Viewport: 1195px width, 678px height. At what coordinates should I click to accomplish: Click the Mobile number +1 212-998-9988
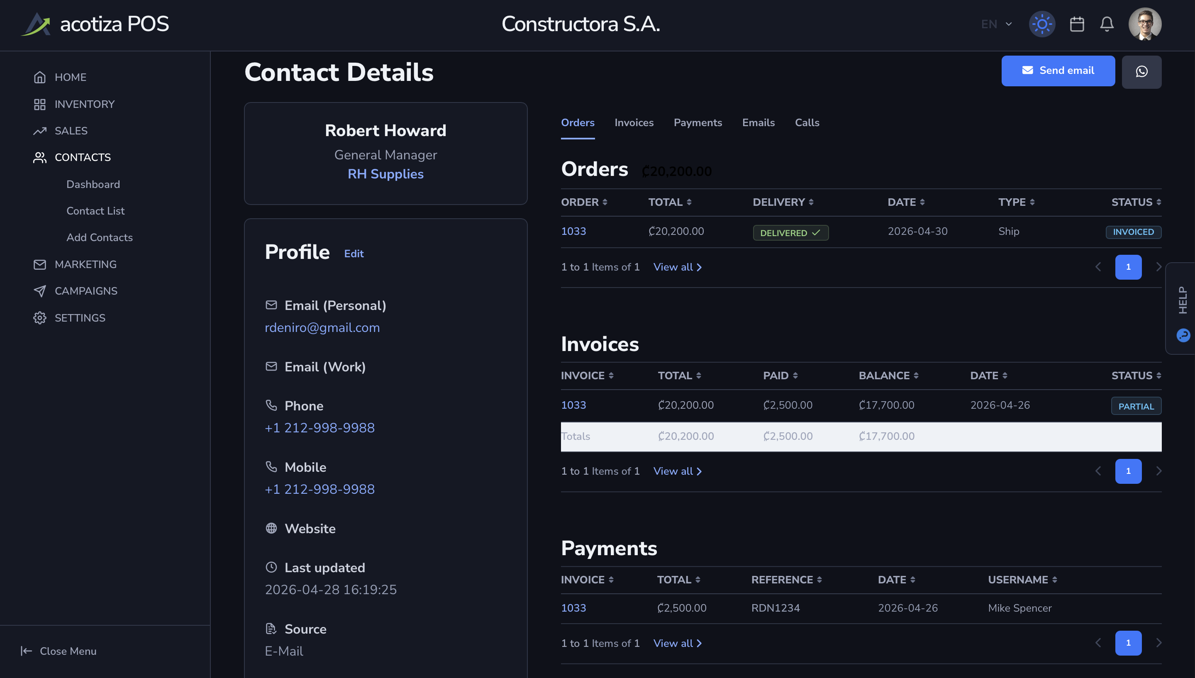pos(319,489)
